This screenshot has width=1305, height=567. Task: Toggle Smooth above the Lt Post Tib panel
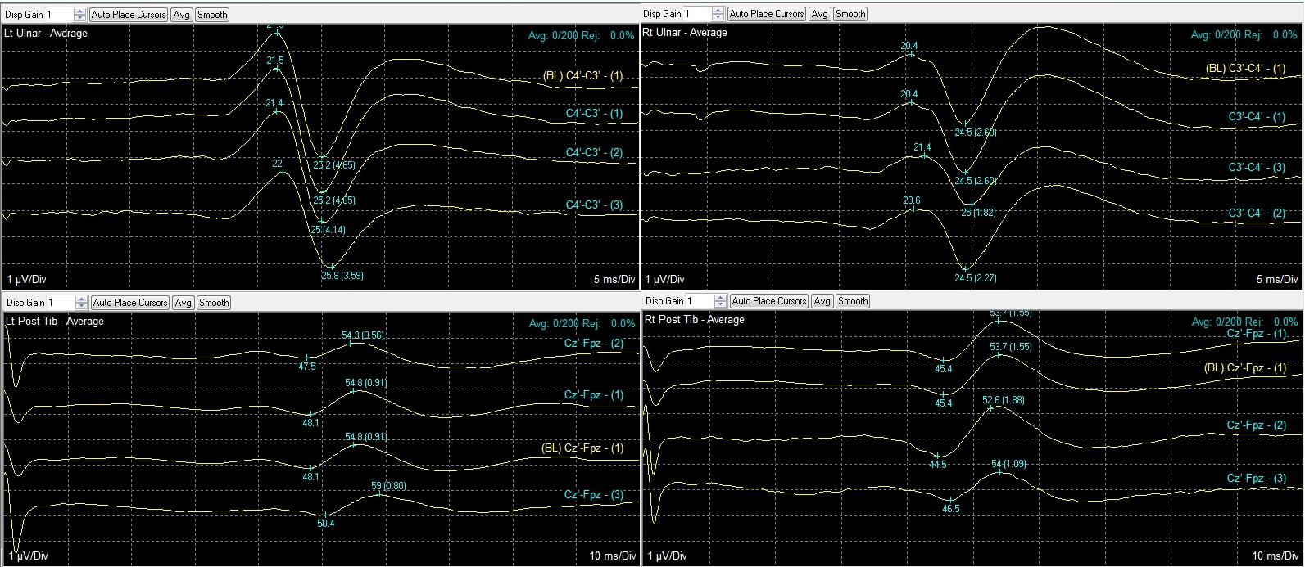point(214,303)
